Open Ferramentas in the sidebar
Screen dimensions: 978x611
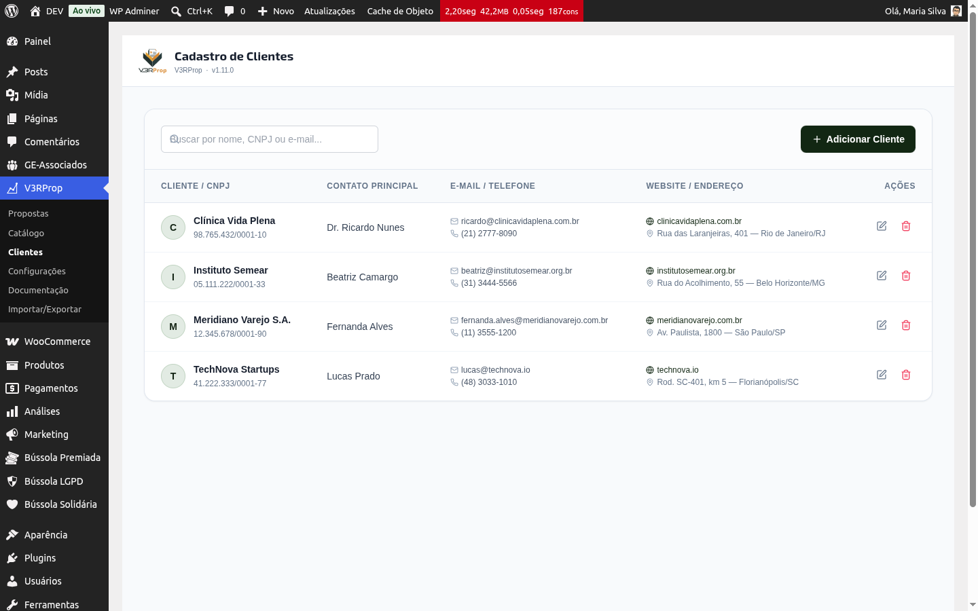coord(54,604)
